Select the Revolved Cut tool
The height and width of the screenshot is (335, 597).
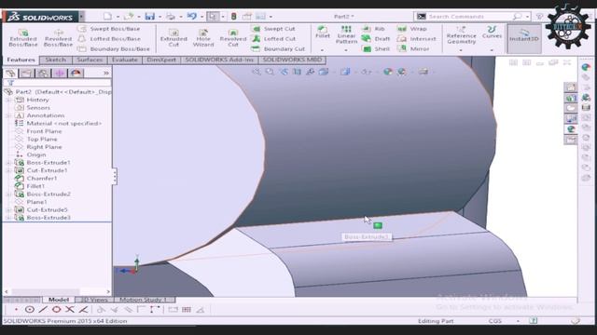[233, 37]
